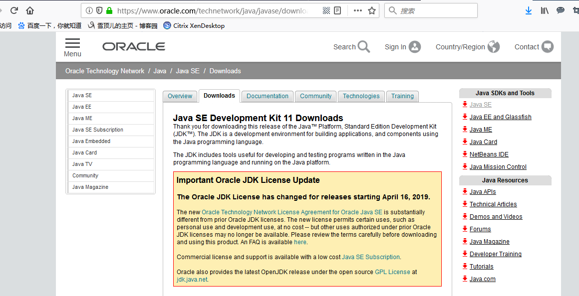Screen dimensions: 579x296
Task: Toggle reader view icon
Action: 337,10
